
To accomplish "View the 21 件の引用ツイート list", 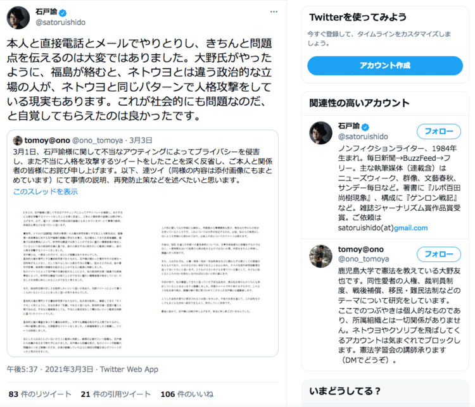I will tap(115, 394).
